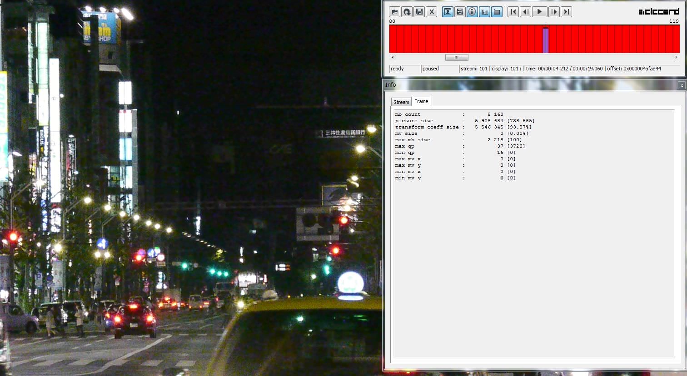Jump to the first frame
Image resolution: width=687 pixels, height=376 pixels.
point(513,12)
